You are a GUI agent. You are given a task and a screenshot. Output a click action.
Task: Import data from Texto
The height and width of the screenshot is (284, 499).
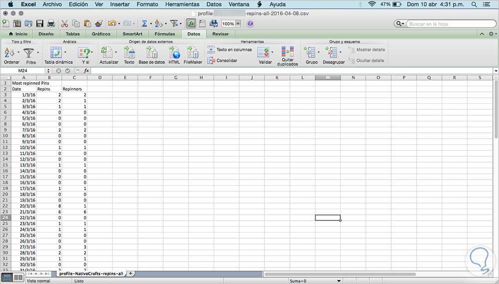point(129,52)
